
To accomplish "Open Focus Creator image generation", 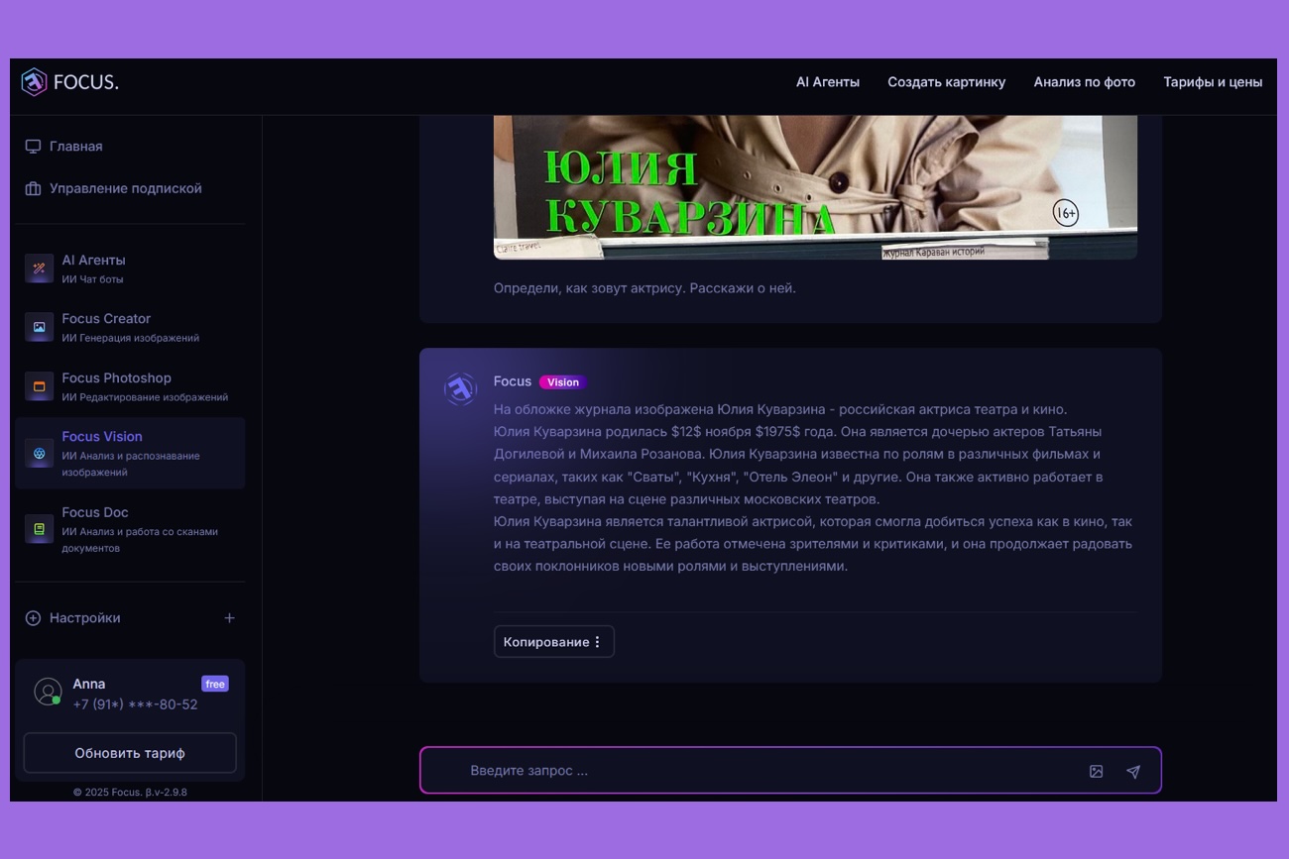I will tap(106, 319).
